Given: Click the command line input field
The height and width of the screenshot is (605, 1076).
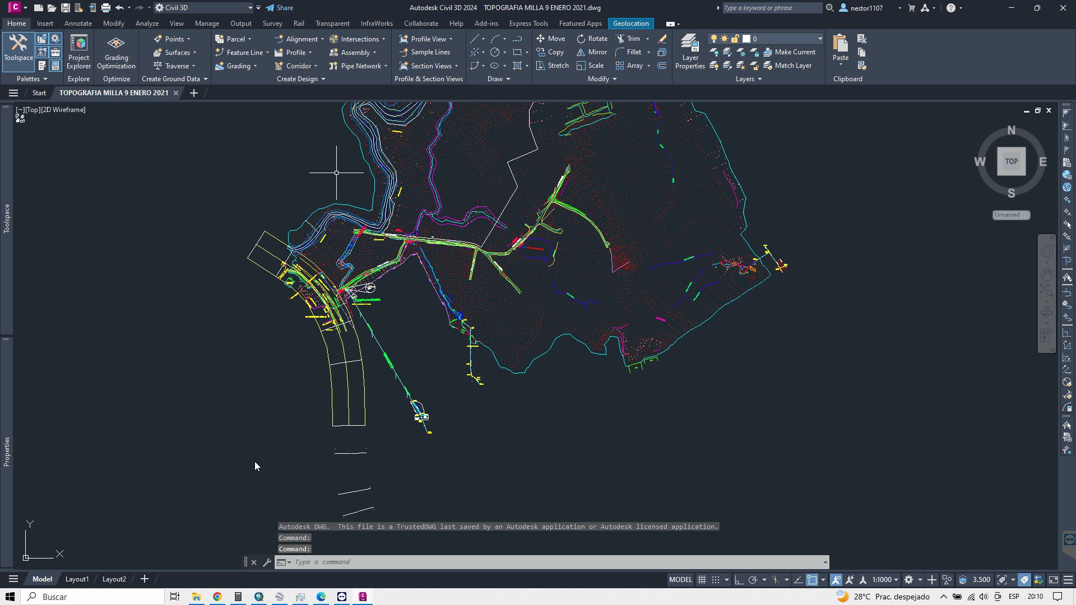Looking at the screenshot, I should tap(555, 562).
